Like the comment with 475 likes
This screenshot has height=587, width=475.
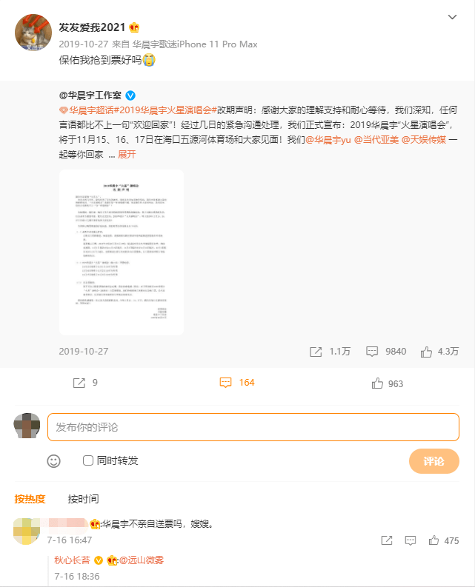coord(434,540)
